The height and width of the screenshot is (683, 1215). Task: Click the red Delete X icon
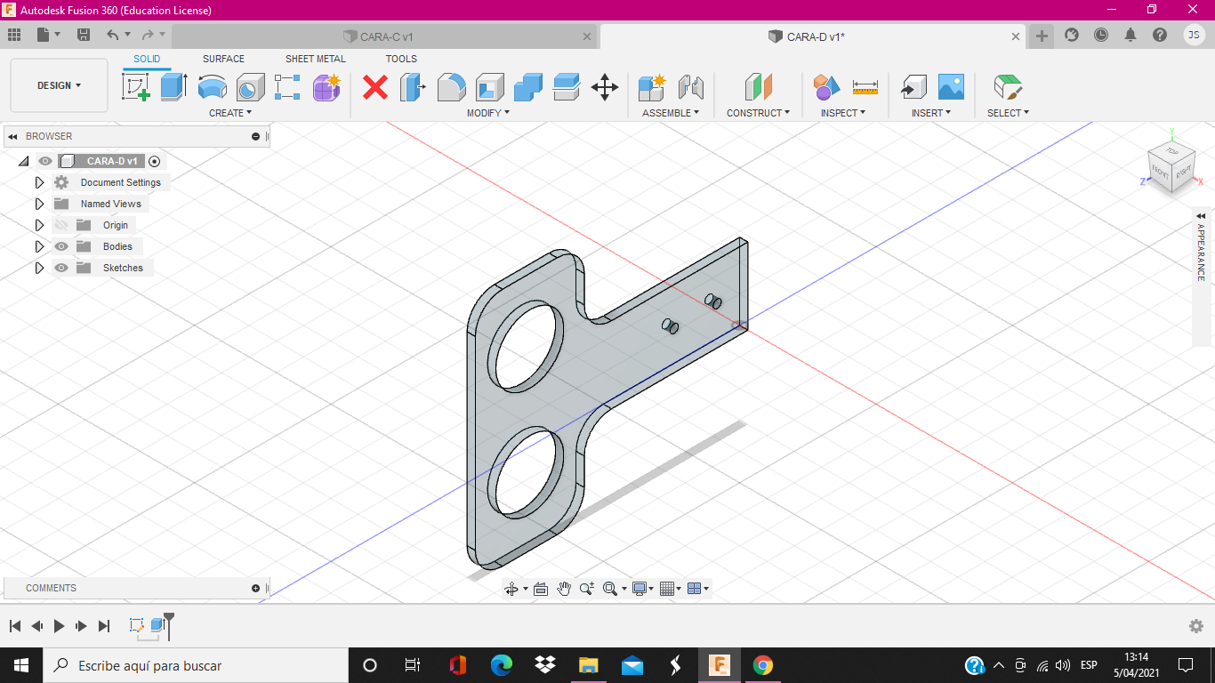375,87
